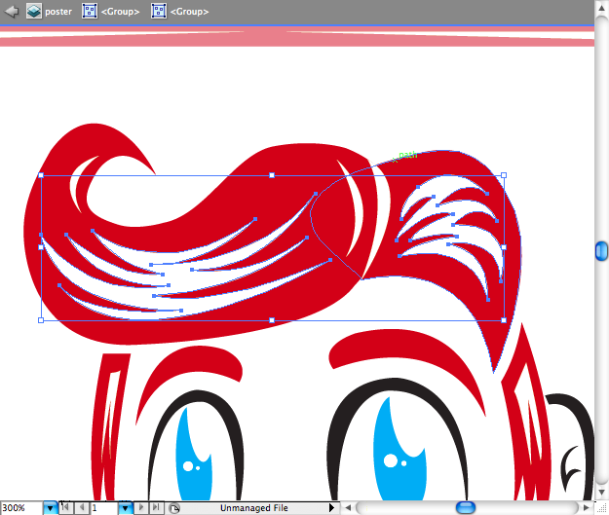Click the top-center bounding box handle
Image resolution: width=609 pixels, height=515 pixels.
272,175
